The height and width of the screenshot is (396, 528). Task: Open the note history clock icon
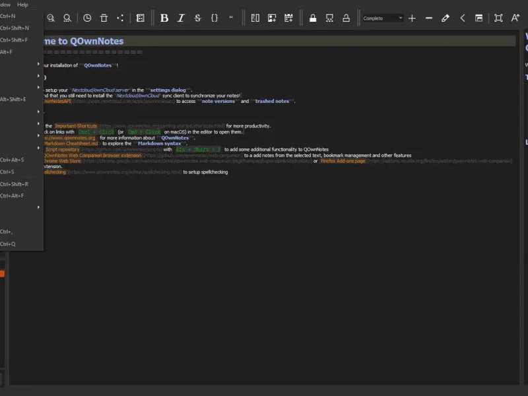[87, 18]
